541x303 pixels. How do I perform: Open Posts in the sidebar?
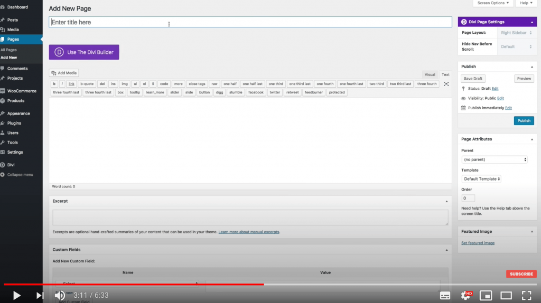(13, 20)
